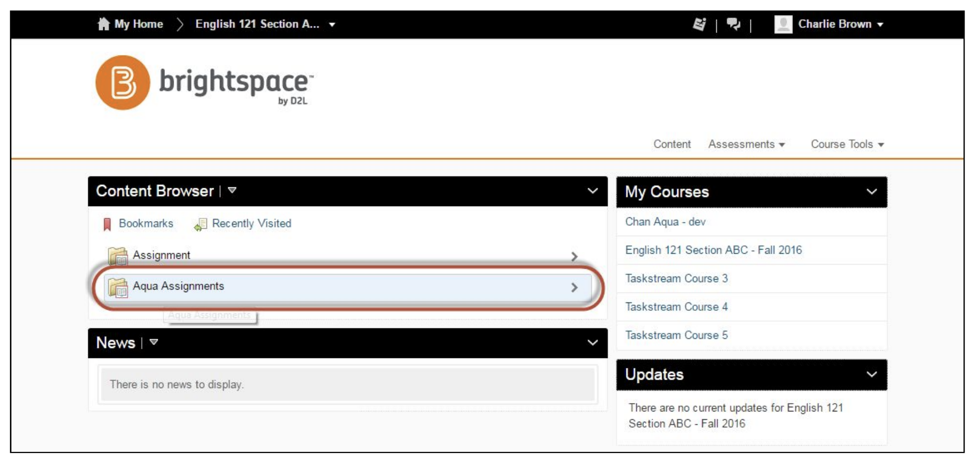Viewport: 977px width, 469px height.
Task: Click the Brightspace orange logo
Action: pyautogui.click(x=123, y=82)
